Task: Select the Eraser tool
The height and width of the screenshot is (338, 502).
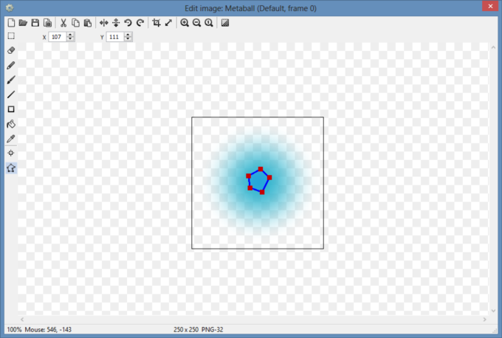Action: pyautogui.click(x=11, y=50)
